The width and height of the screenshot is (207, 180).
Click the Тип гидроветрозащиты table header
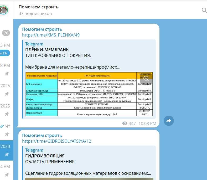[97, 76]
